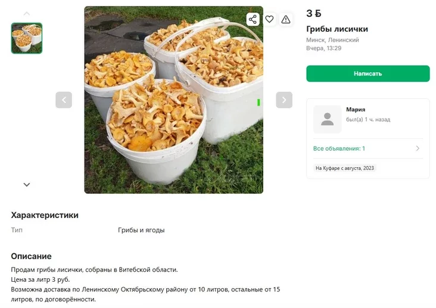Click the Характеристики section heading
436x308 pixels.
pyautogui.click(x=45, y=215)
